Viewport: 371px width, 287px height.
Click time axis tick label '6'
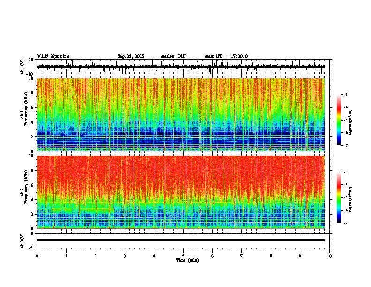[213, 256]
